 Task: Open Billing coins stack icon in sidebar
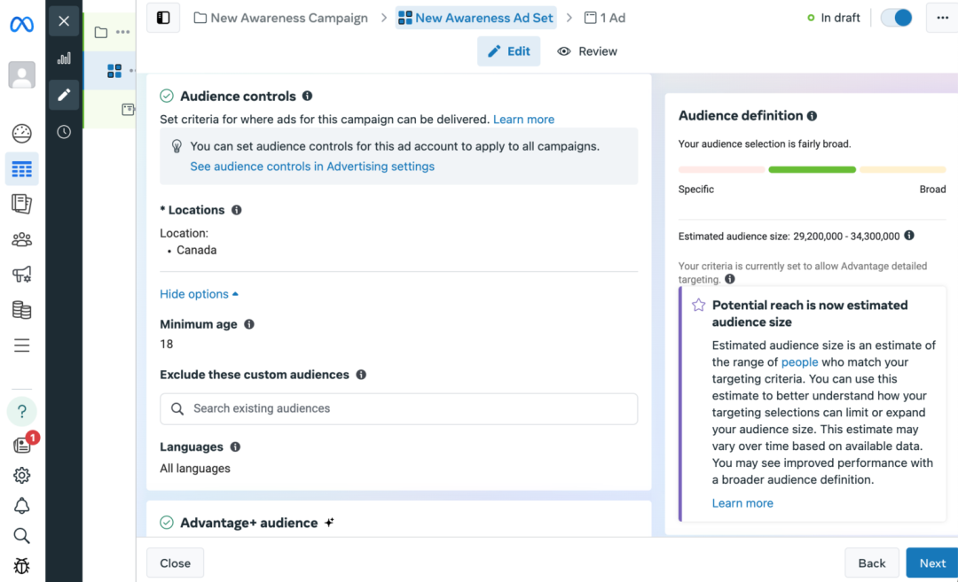[22, 310]
